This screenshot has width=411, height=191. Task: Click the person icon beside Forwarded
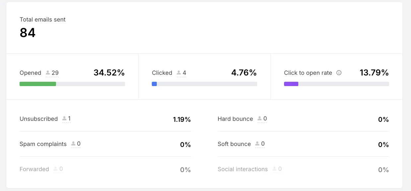[55, 169]
